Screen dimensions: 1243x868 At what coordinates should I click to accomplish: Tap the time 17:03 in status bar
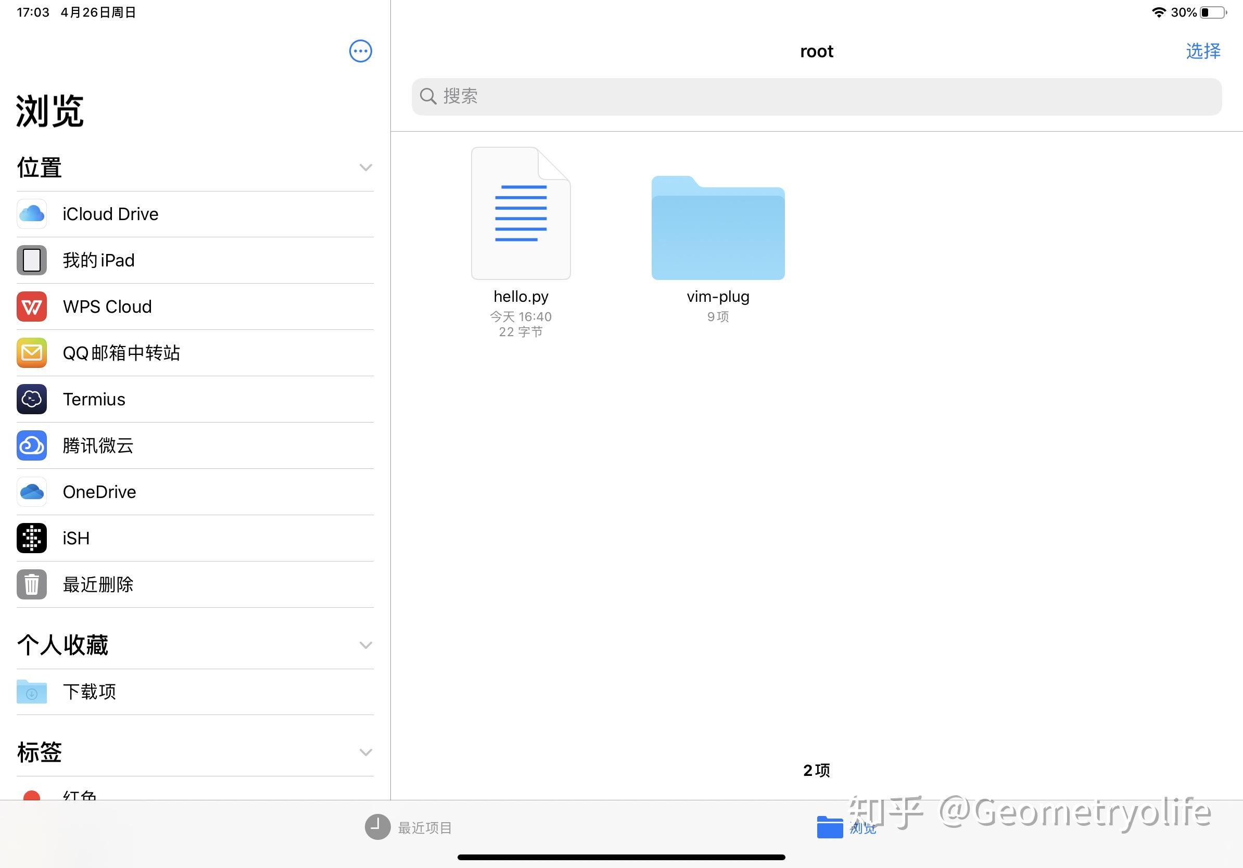[33, 12]
